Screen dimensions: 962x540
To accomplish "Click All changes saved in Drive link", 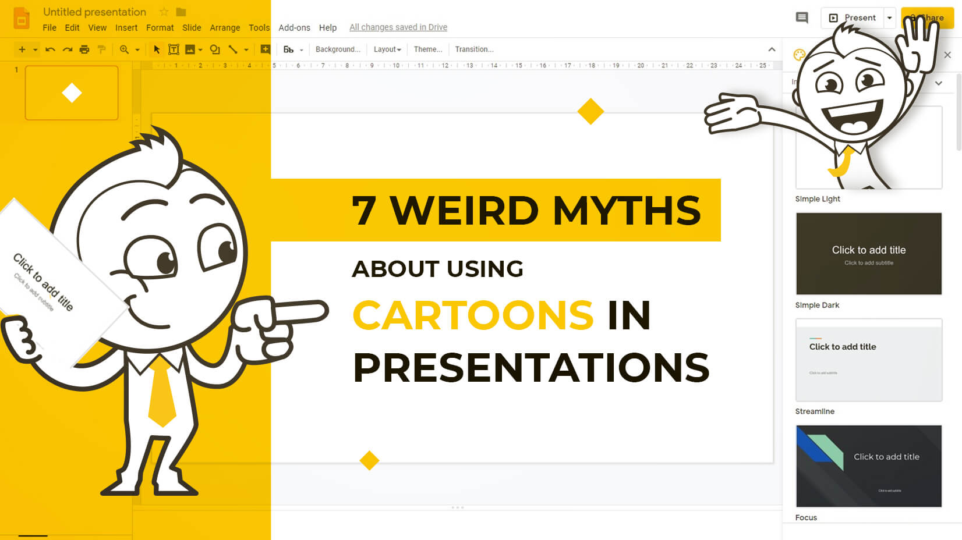I will (x=398, y=27).
